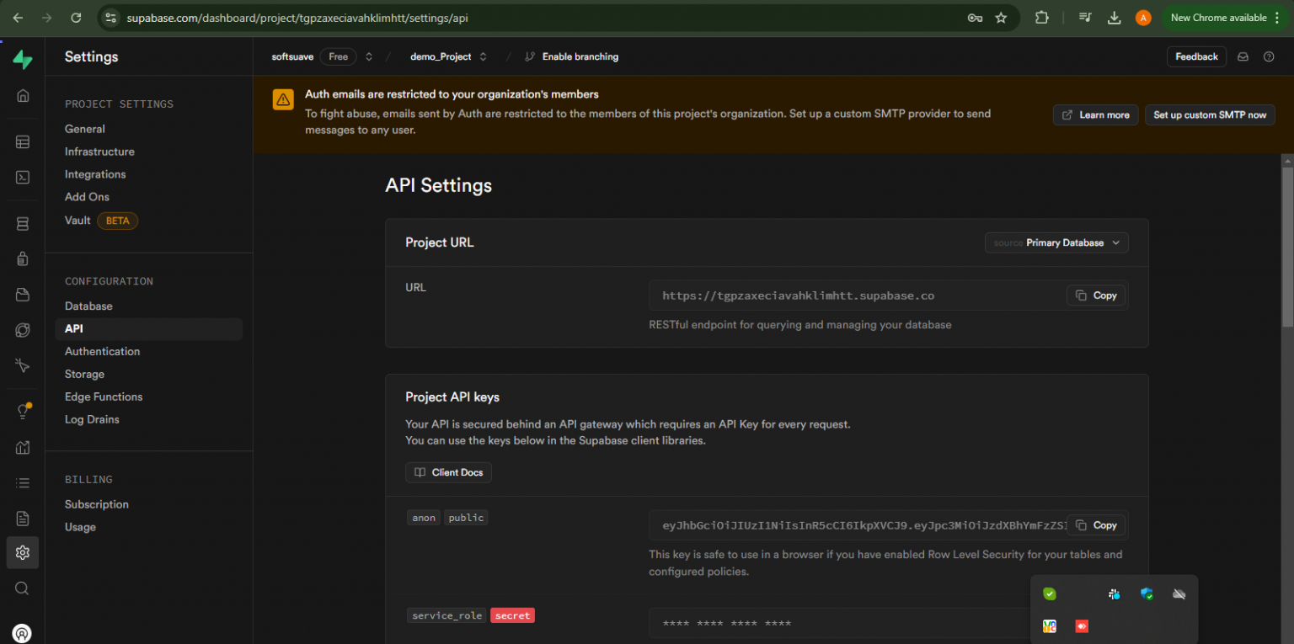This screenshot has height=644, width=1294.
Task: Open the Advisors lightbulb icon with notification dot
Action: [x=23, y=412]
